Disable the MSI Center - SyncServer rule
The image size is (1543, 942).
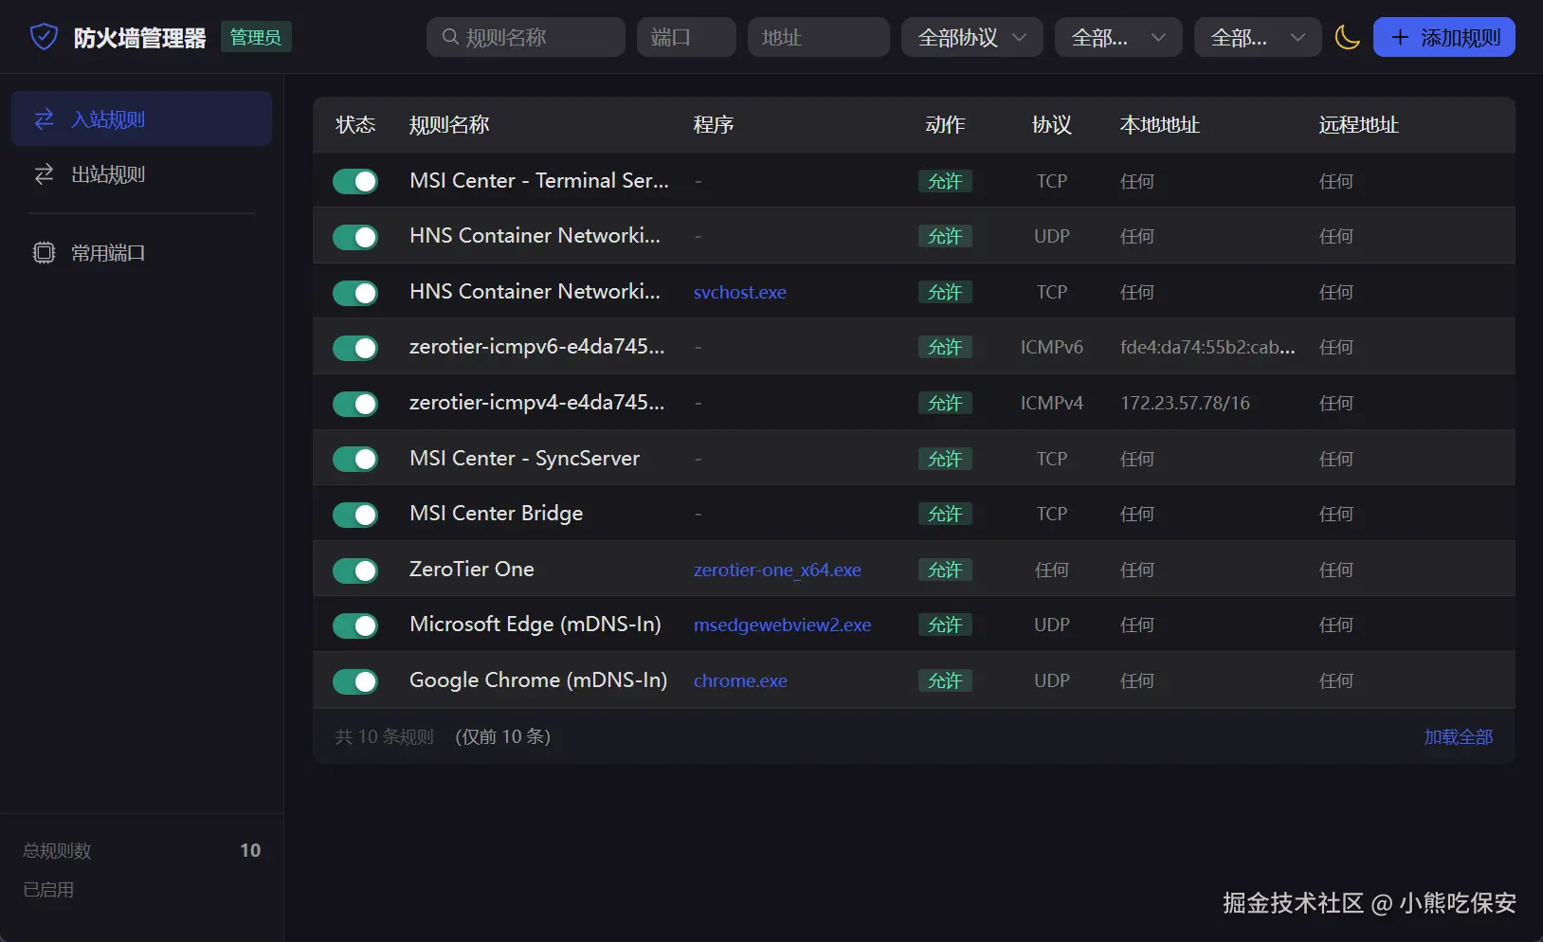tap(355, 459)
